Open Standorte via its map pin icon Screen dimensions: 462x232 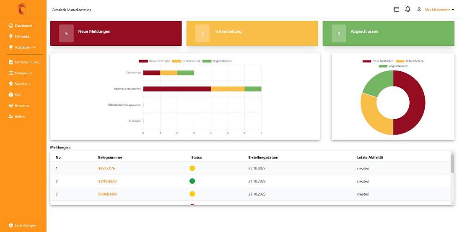(11, 84)
